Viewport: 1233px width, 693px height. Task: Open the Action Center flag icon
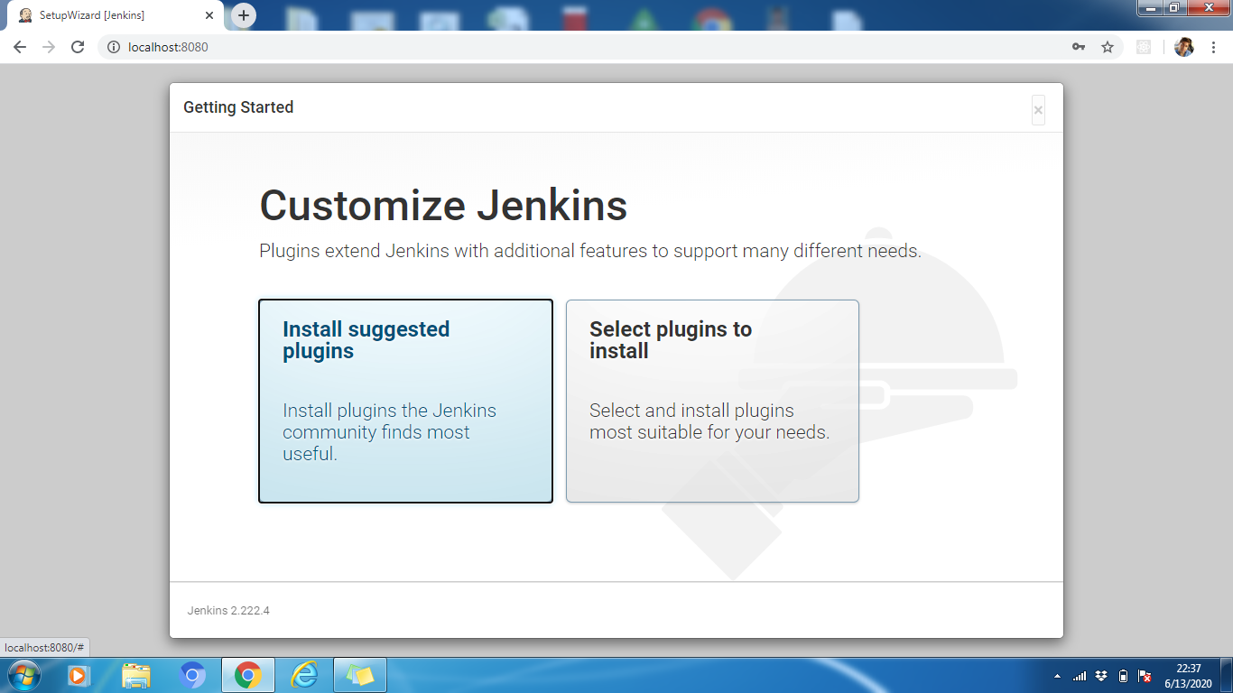coord(1145,676)
